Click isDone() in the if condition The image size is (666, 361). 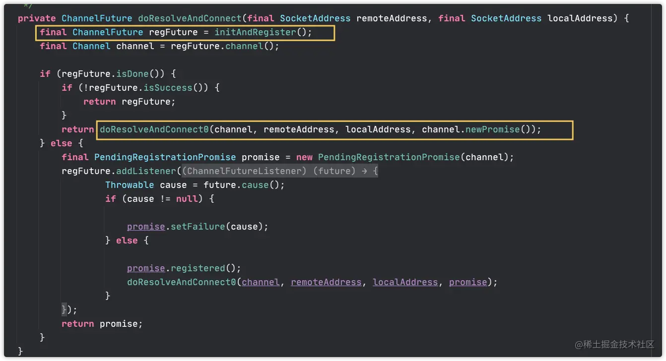140,74
